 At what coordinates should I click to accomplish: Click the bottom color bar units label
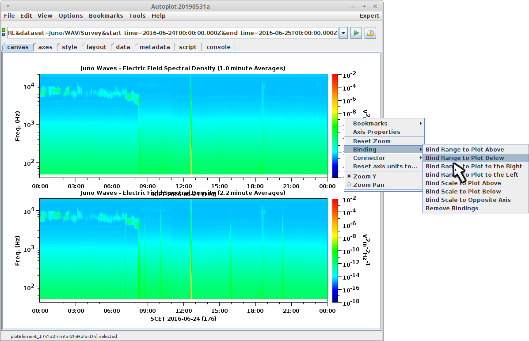click(366, 250)
